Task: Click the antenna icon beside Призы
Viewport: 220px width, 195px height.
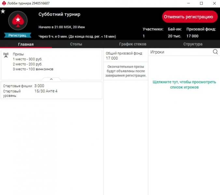Action: [x=6, y=55]
